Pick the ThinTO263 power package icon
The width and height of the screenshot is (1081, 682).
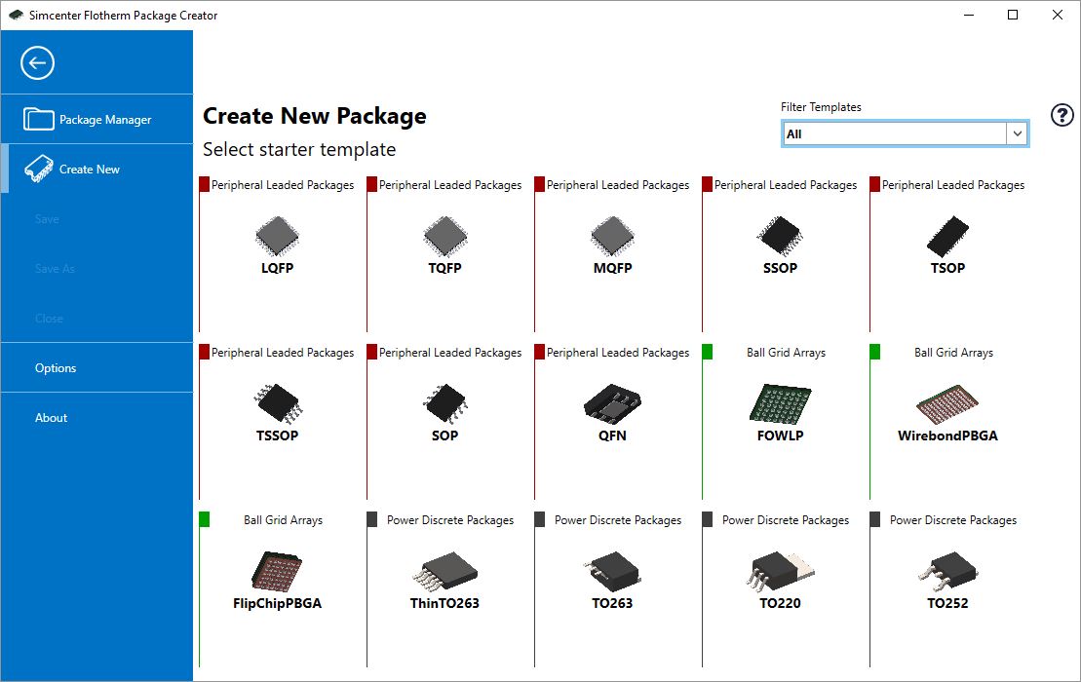(x=444, y=571)
